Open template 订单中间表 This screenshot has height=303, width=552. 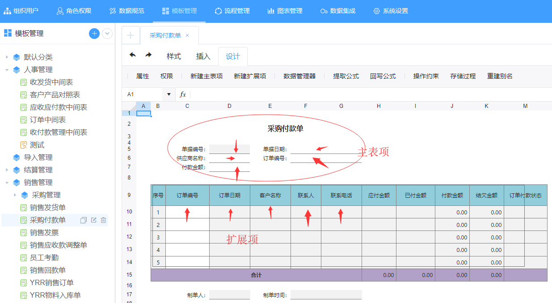coord(47,120)
